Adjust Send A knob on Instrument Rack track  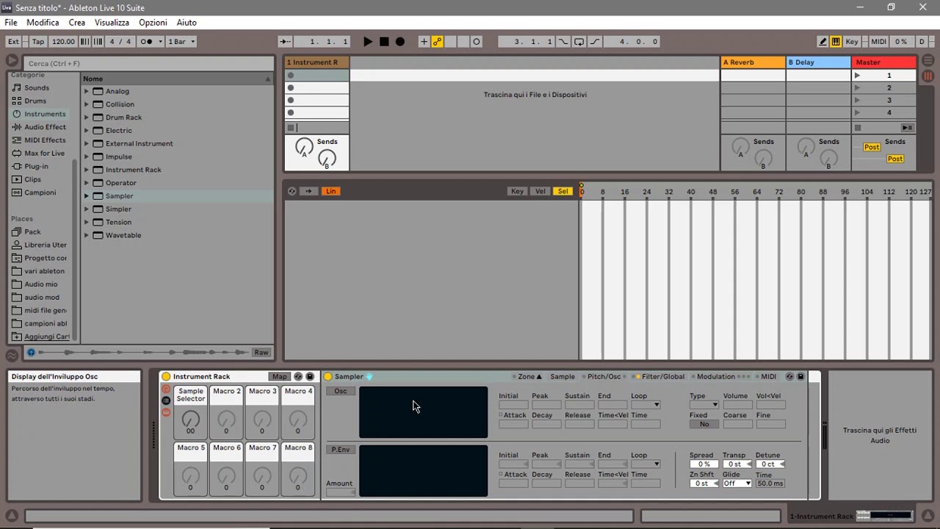click(304, 148)
